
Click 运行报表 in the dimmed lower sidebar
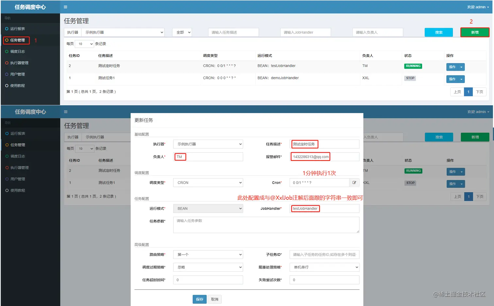pyautogui.click(x=18, y=133)
